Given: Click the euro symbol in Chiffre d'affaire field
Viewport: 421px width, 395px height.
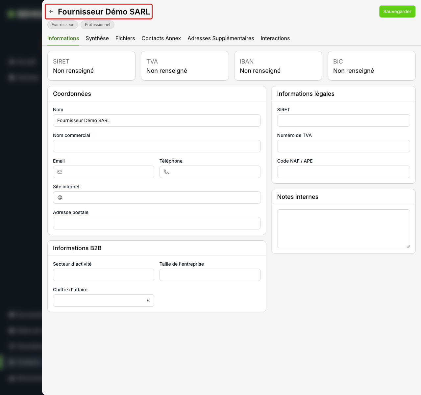Looking at the screenshot, I should click(148, 301).
